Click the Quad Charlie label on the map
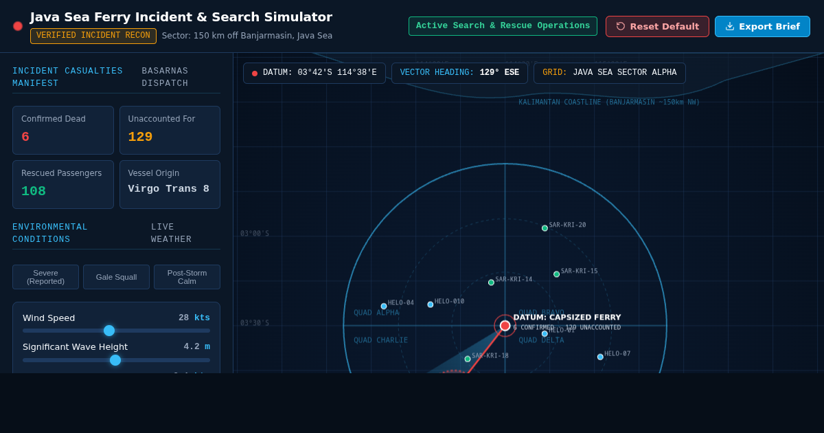This screenshot has width=824, height=433. point(380,340)
